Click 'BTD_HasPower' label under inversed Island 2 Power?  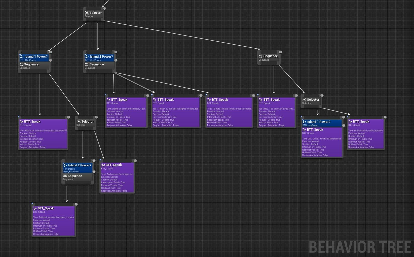point(71,172)
